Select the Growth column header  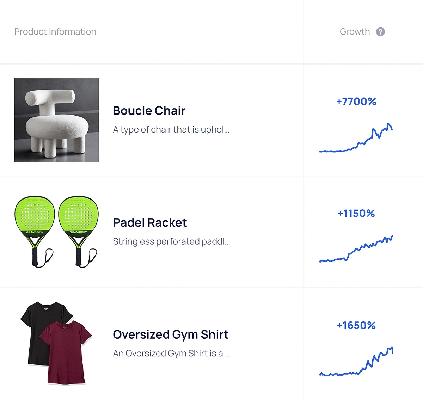pos(355,32)
